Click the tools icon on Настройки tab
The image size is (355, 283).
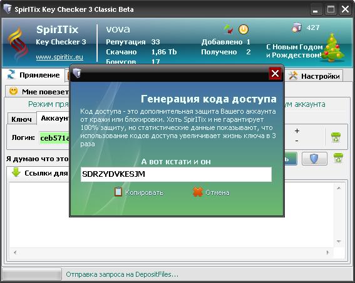click(293, 76)
